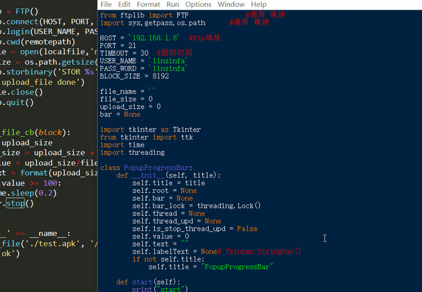The width and height of the screenshot is (422, 292).
Task: Click the PASS_WORD 'linxinfa' string
Action: [167, 68]
